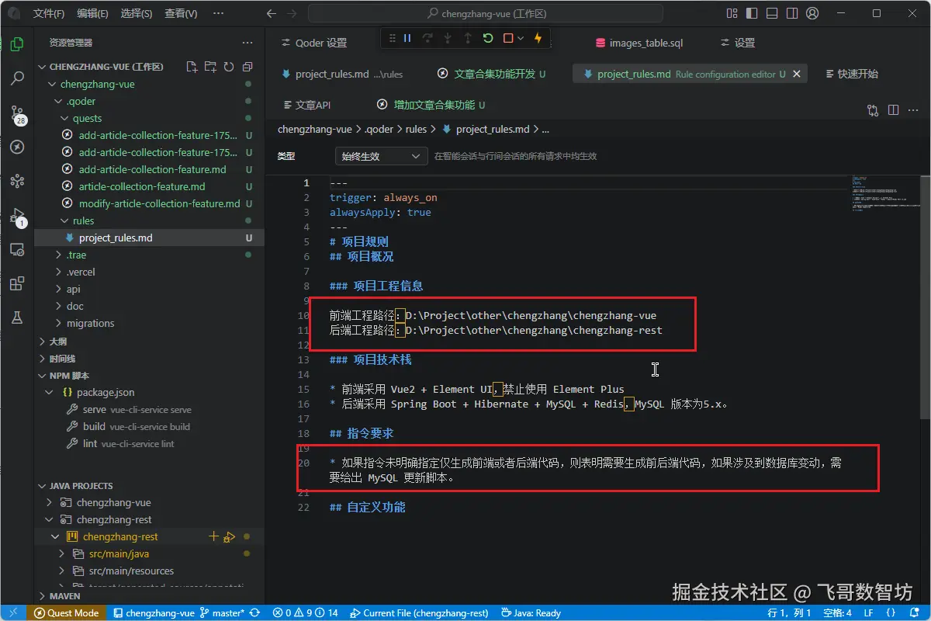This screenshot has height=621, width=931.
Task: Open the Explorer view in activity bar
Action: [16, 44]
